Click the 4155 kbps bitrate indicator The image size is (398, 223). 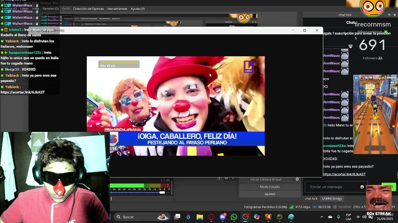point(300,207)
